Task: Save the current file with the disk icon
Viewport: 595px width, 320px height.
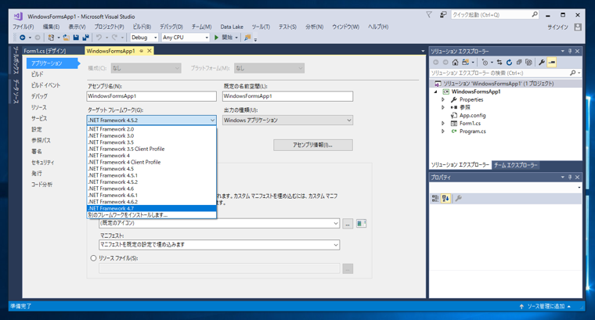Action: click(76, 38)
